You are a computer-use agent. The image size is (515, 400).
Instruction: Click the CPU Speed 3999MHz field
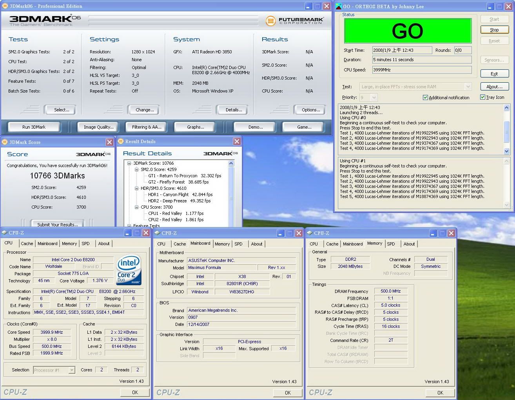coord(422,70)
